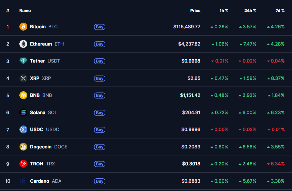Click Cardano's 1h change 0.90%
Screen dimensions: 292x191
click(x=219, y=181)
